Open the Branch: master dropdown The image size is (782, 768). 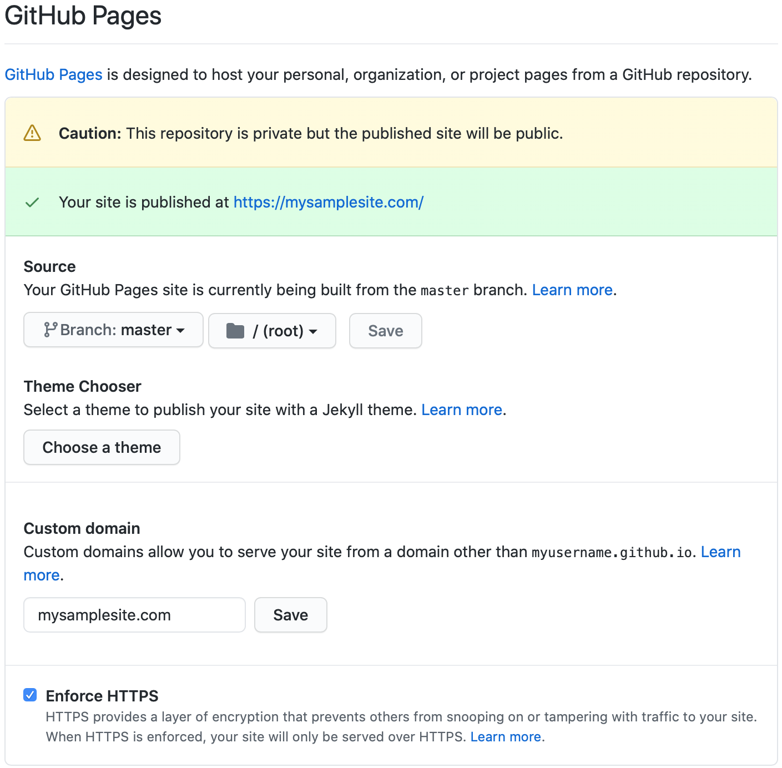pos(114,330)
